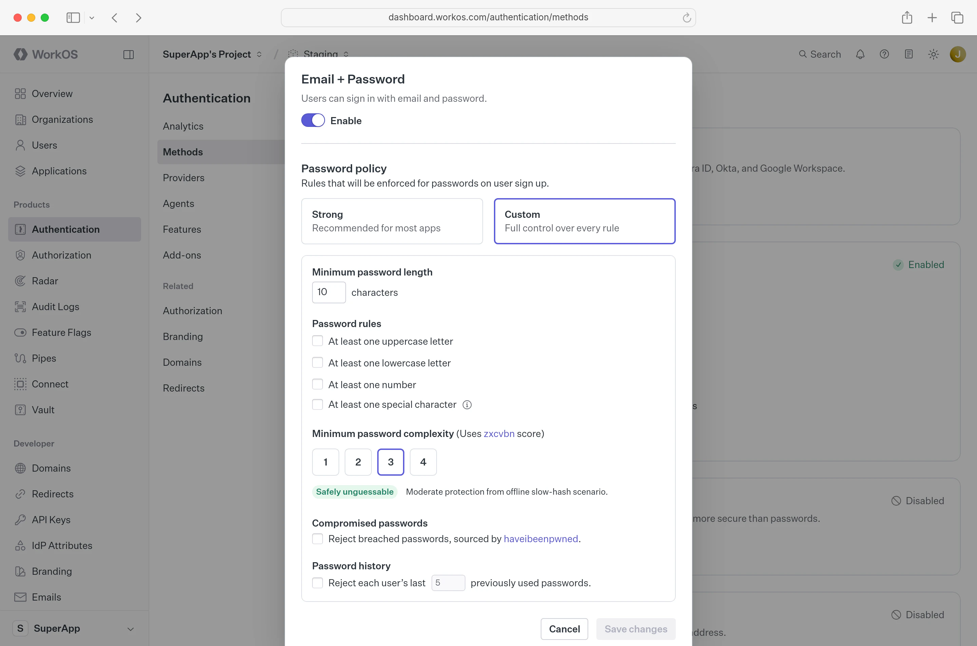
Task: Check At least one special character
Action: (x=318, y=404)
